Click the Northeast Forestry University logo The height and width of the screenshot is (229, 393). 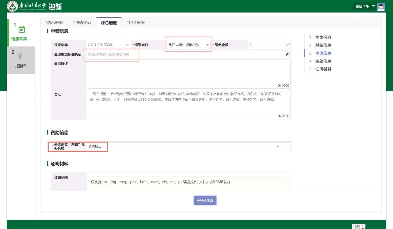[x=12, y=6]
